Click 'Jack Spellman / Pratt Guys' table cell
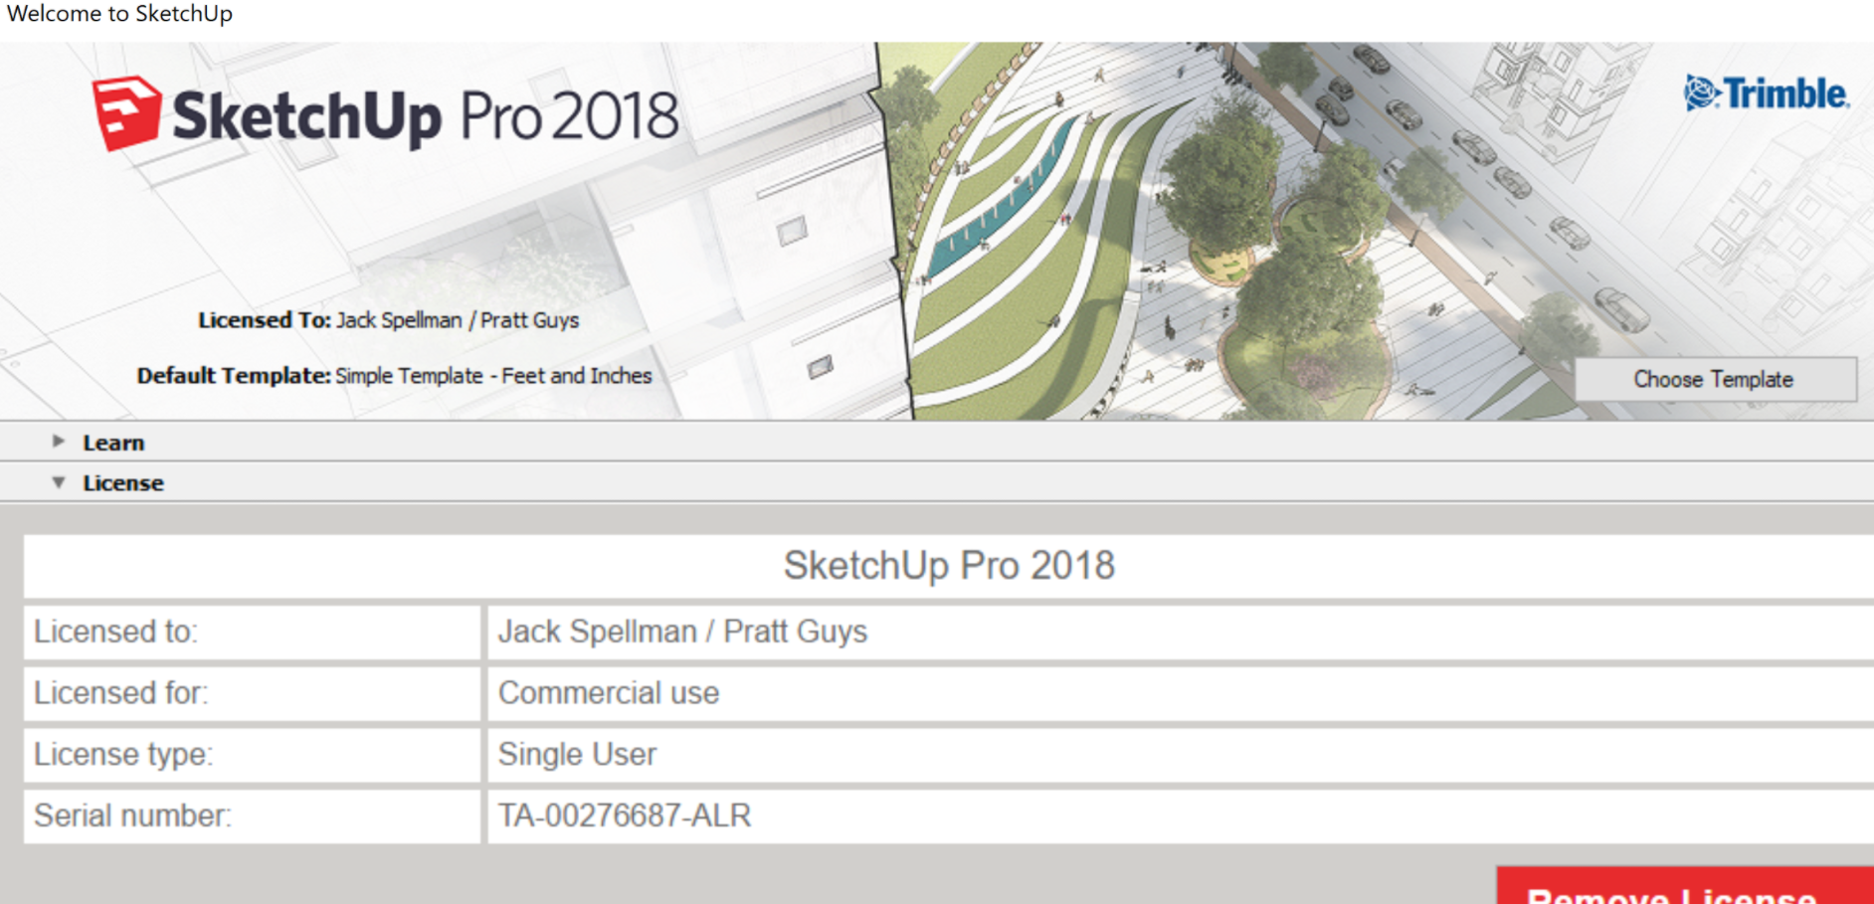The width and height of the screenshot is (1874, 904). [x=1181, y=632]
